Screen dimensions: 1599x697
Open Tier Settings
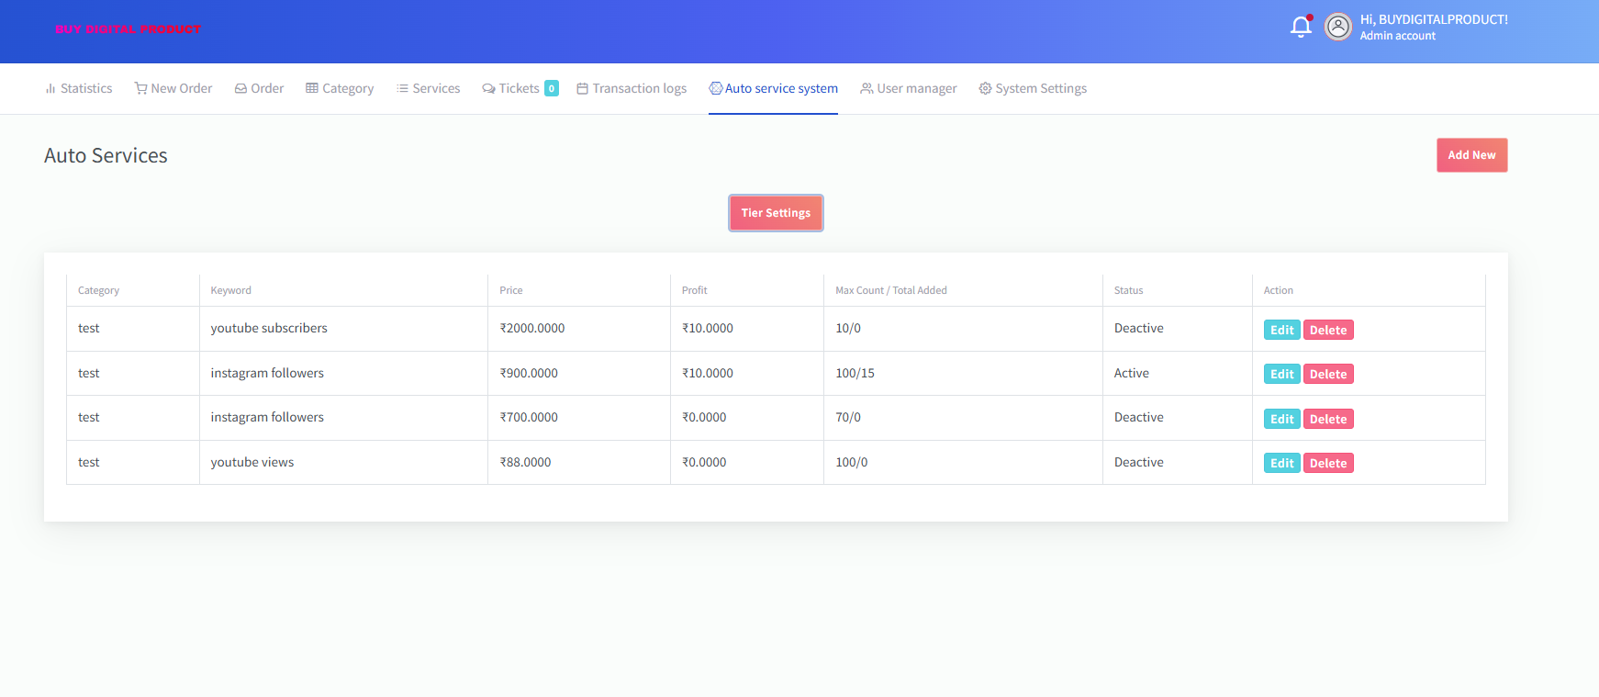tap(776, 213)
